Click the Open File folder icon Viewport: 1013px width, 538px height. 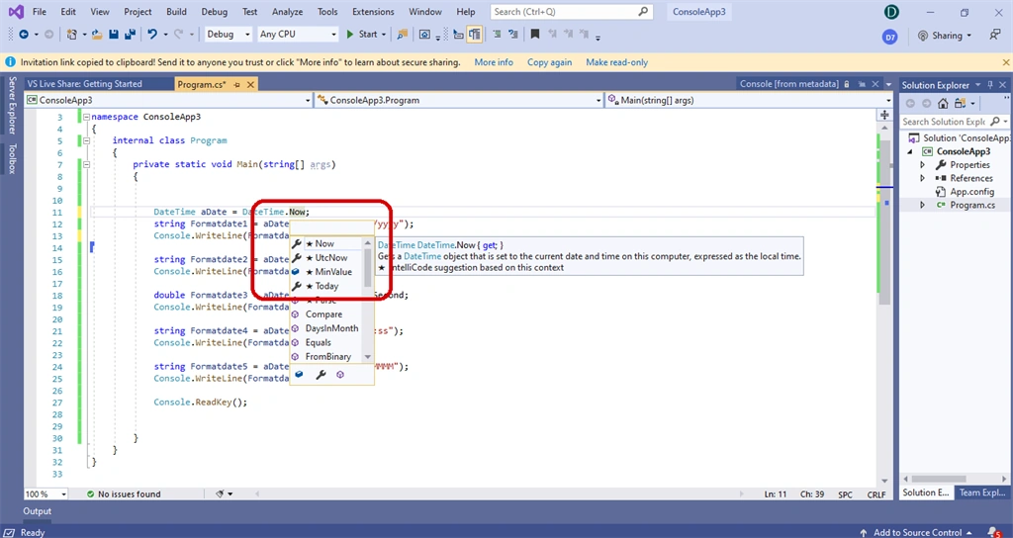tap(97, 35)
